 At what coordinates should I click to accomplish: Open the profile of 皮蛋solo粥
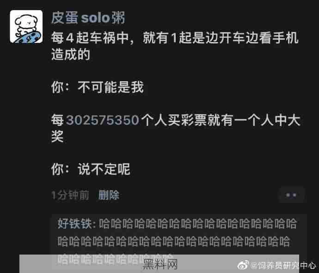point(88,18)
